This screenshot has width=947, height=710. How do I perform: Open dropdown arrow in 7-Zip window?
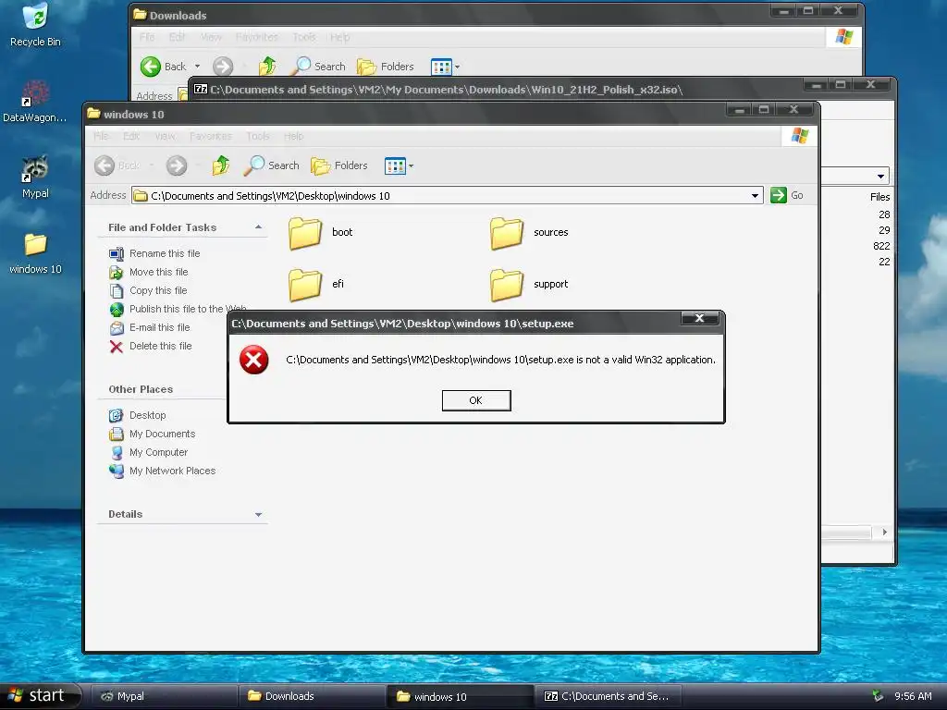tap(880, 177)
